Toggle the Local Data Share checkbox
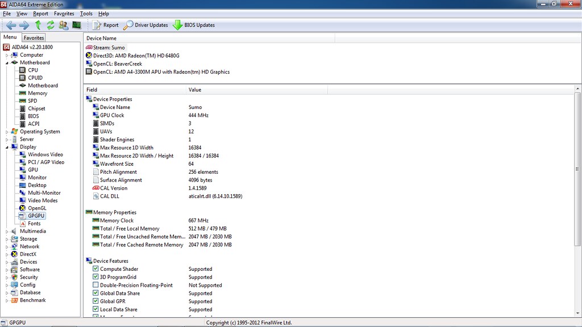The height and width of the screenshot is (327, 582). [x=95, y=309]
